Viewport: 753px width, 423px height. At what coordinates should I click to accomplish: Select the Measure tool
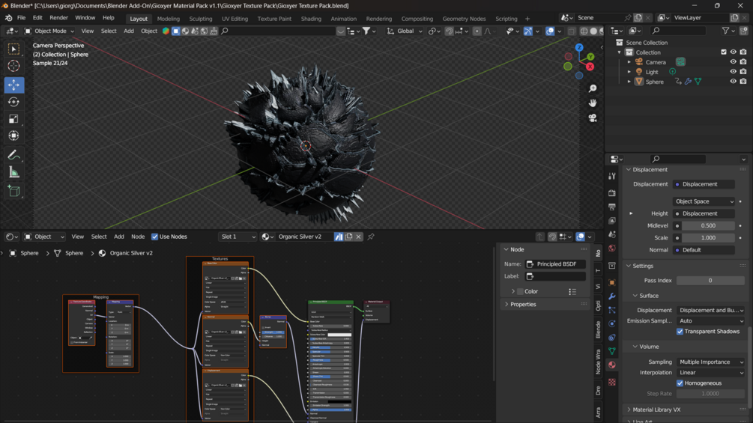point(13,173)
